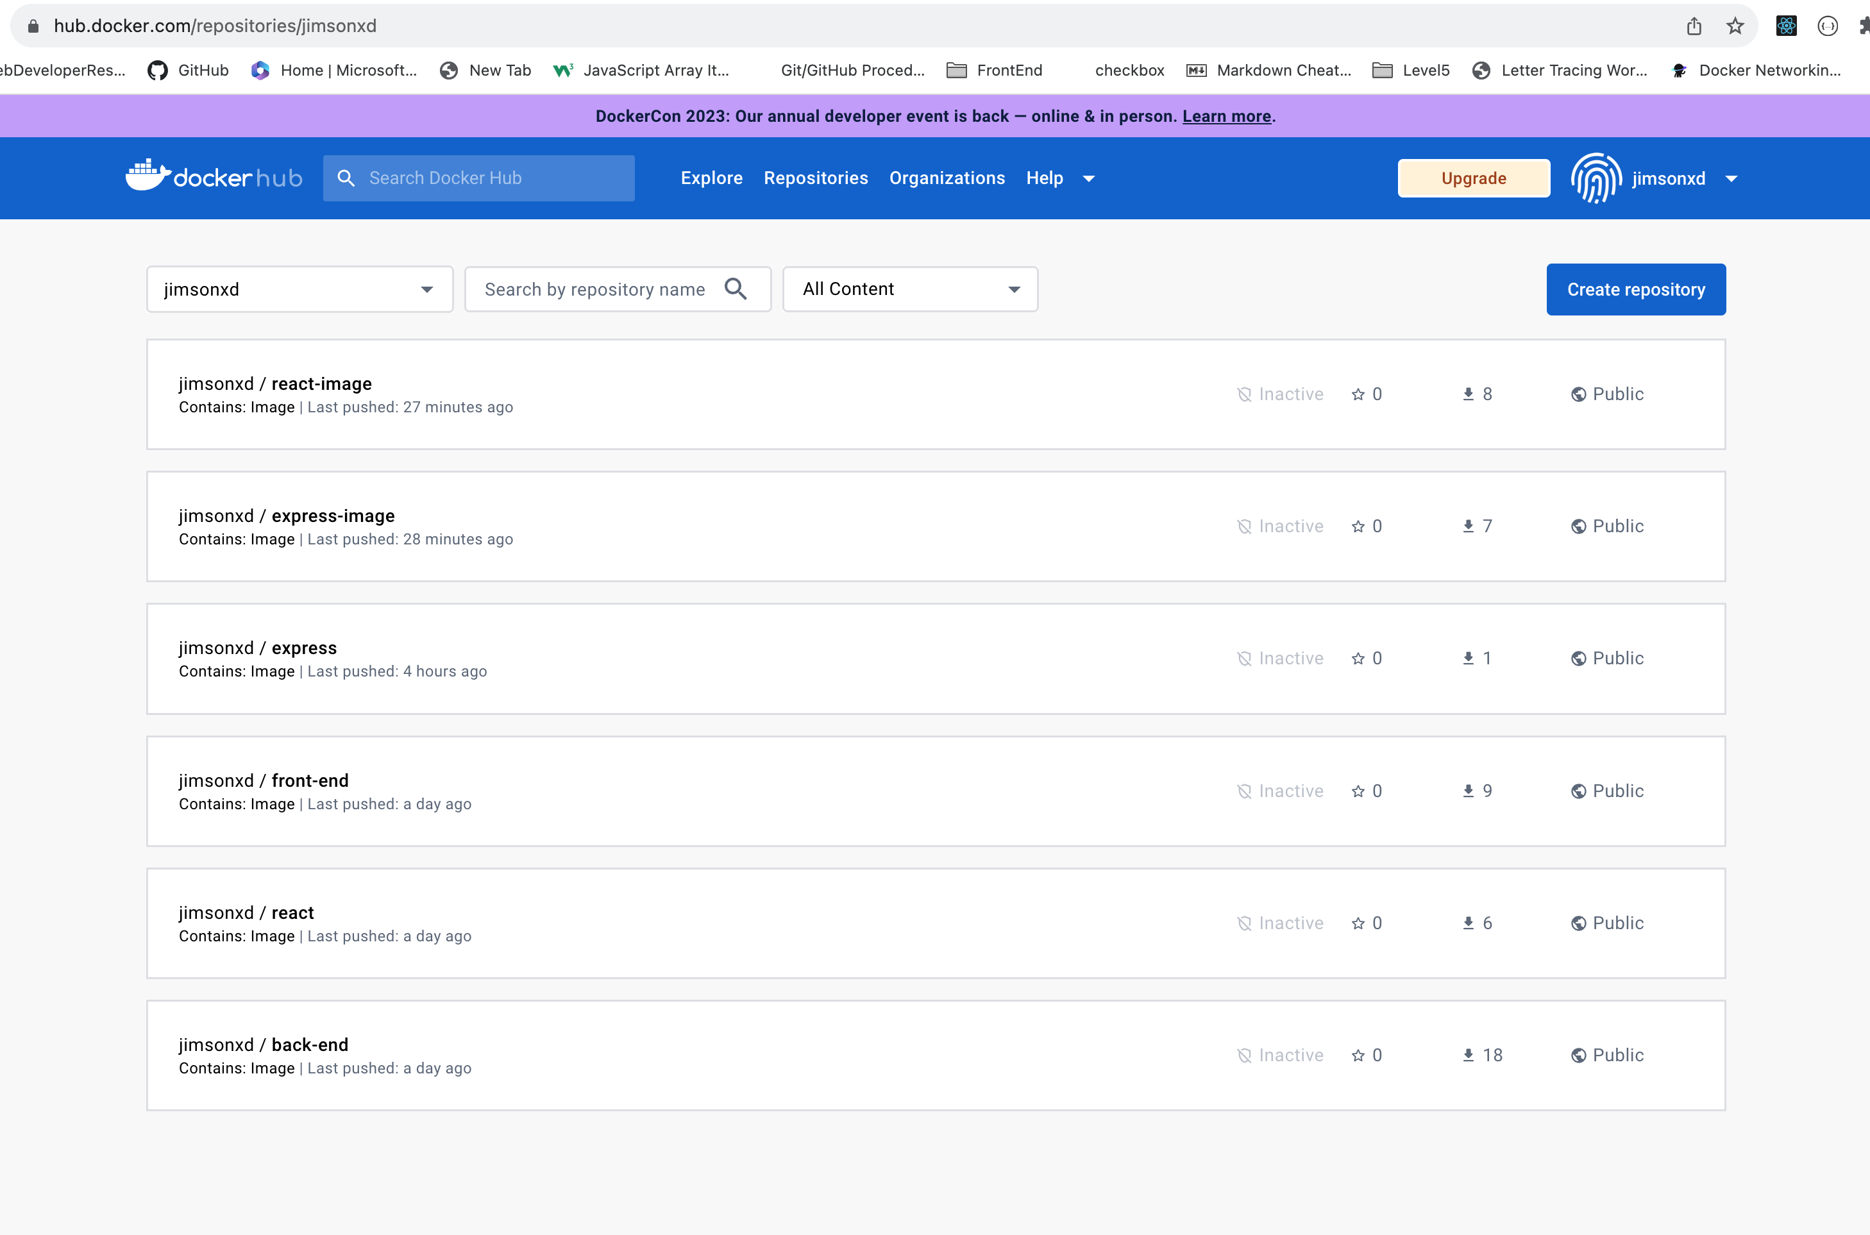Screen dimensions: 1870x1235
Task: Click the download icon on react-image row
Action: click(1469, 394)
